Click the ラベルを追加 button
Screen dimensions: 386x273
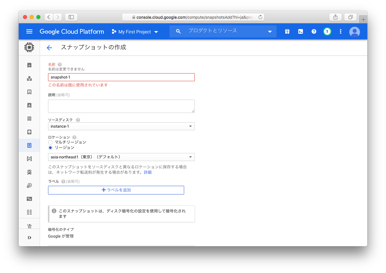pyautogui.click(x=116, y=190)
